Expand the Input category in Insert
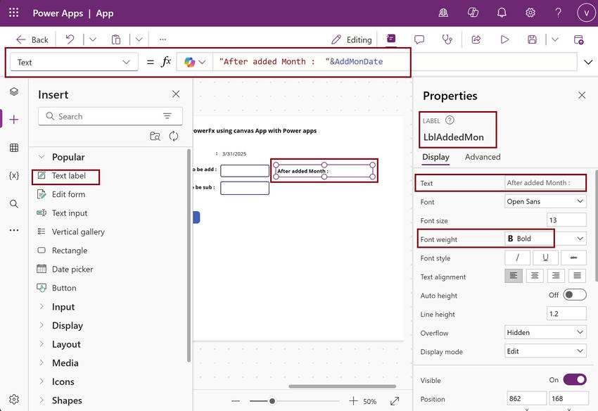 [63, 307]
